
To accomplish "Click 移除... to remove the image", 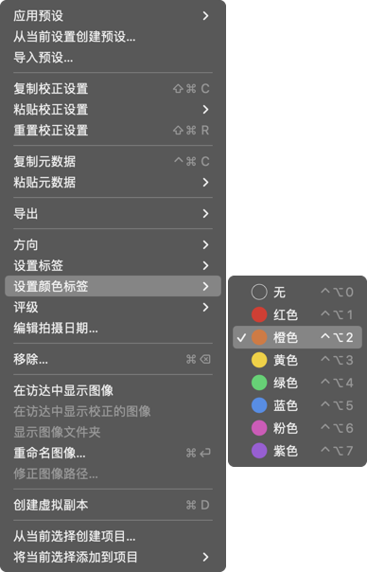I will coord(113,359).
